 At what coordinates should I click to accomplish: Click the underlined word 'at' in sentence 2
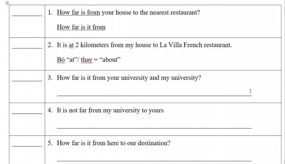[x=71, y=45]
